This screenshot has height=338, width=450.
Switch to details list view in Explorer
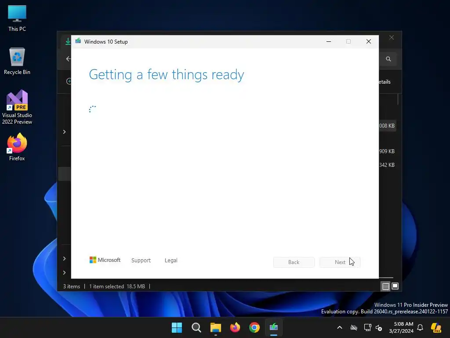coord(385,286)
